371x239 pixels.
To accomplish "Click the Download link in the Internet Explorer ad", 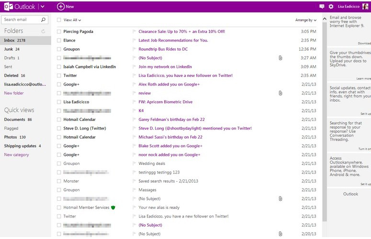I will (364, 43).
